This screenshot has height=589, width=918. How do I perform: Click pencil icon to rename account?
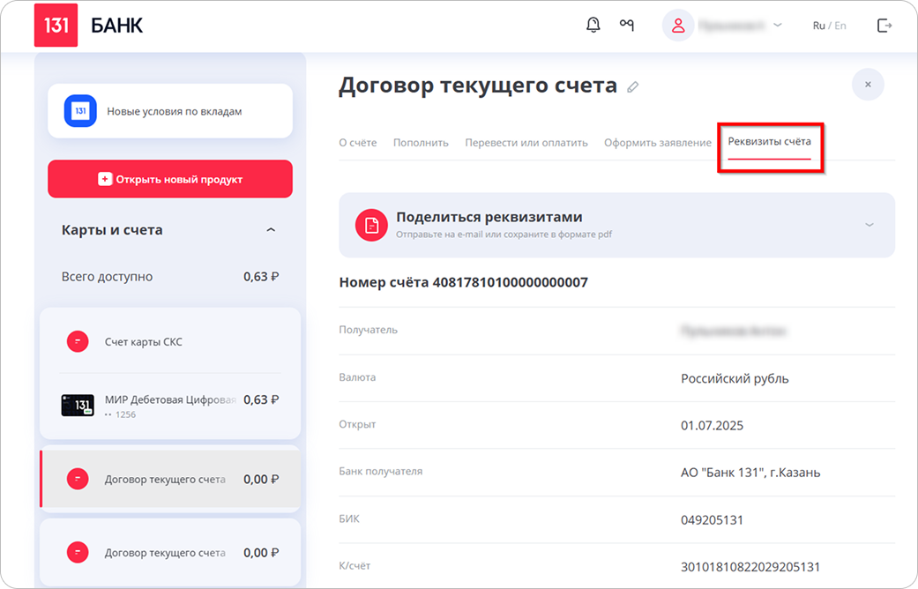tap(632, 87)
